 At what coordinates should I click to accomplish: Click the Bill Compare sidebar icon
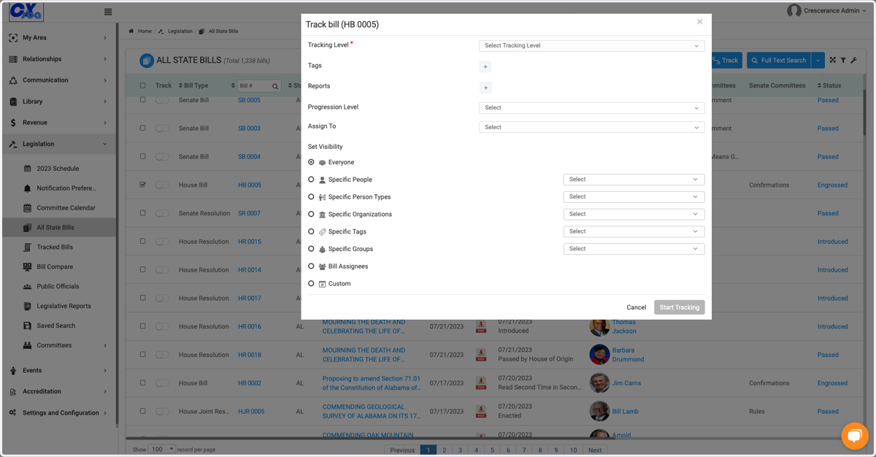[28, 267]
